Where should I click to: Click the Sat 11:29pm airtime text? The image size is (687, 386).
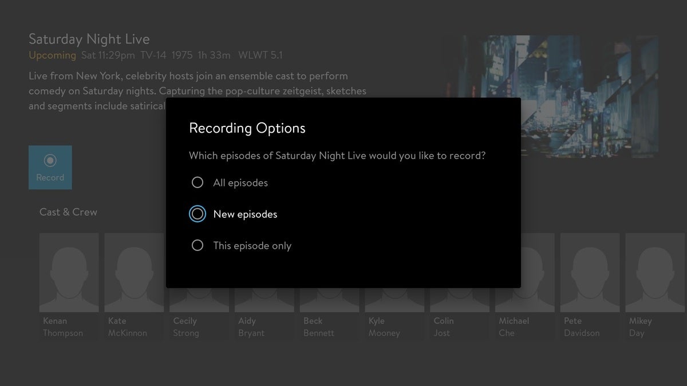tap(108, 55)
